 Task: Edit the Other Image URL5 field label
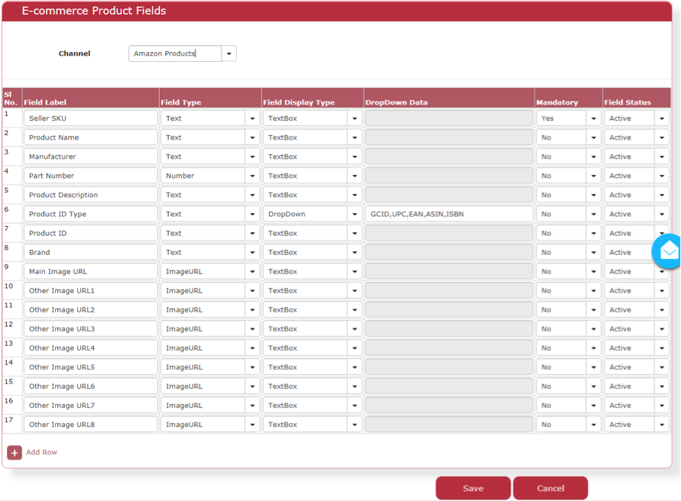pos(91,367)
